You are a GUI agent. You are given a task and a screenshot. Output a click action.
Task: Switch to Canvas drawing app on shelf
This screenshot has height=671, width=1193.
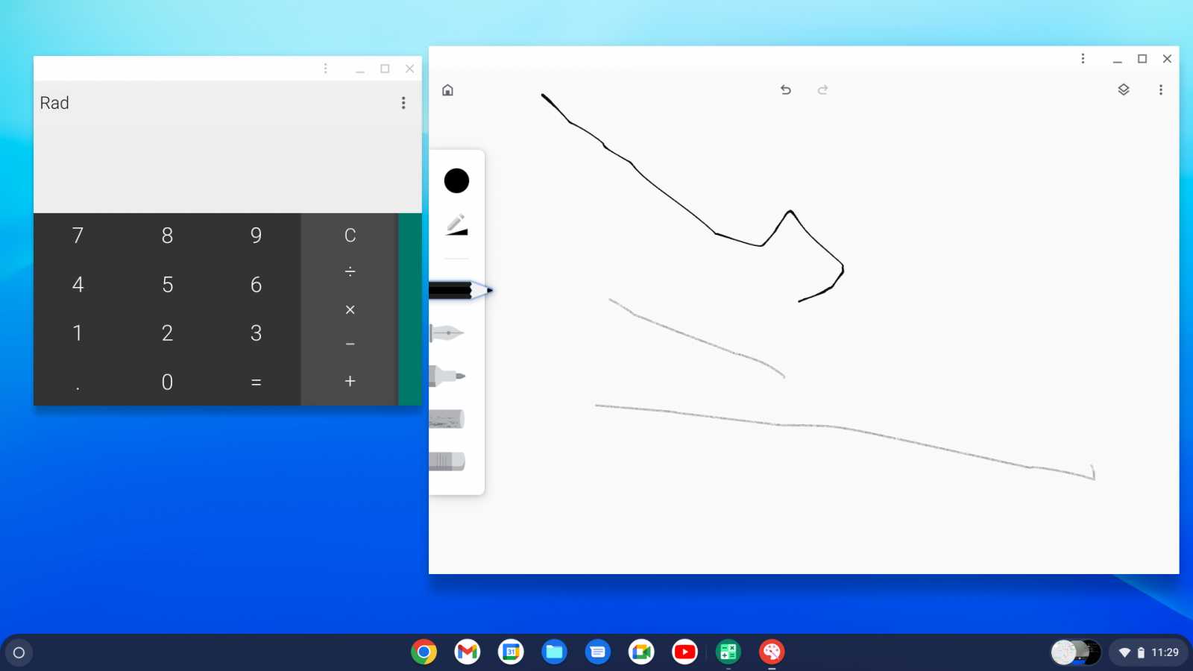772,652
